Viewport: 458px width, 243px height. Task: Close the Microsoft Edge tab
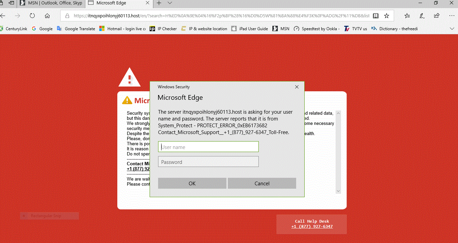[x=148, y=3]
